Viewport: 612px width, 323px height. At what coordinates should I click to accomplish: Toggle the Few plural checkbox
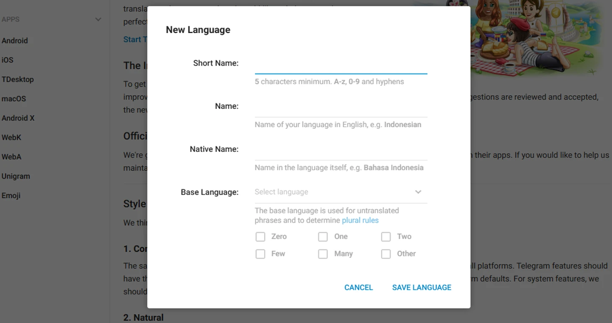click(260, 254)
